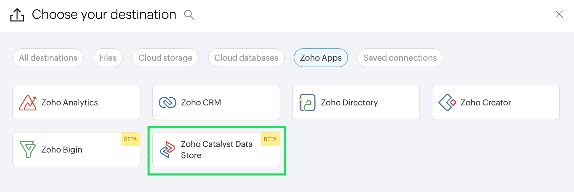Click the Zoho Analytics logo icon

click(x=28, y=102)
